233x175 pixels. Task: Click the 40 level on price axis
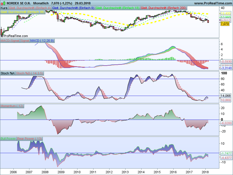pyautogui.click(x=223, y=8)
